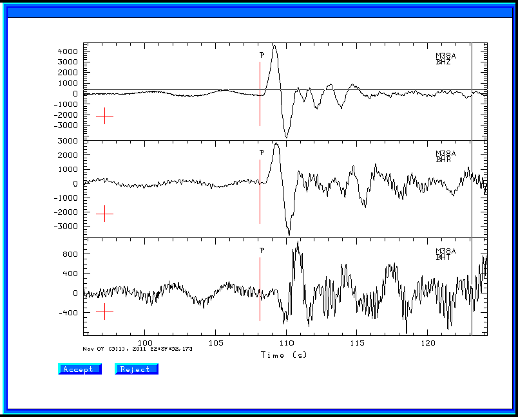
Task: Click the Reject button
Action: click(137, 369)
